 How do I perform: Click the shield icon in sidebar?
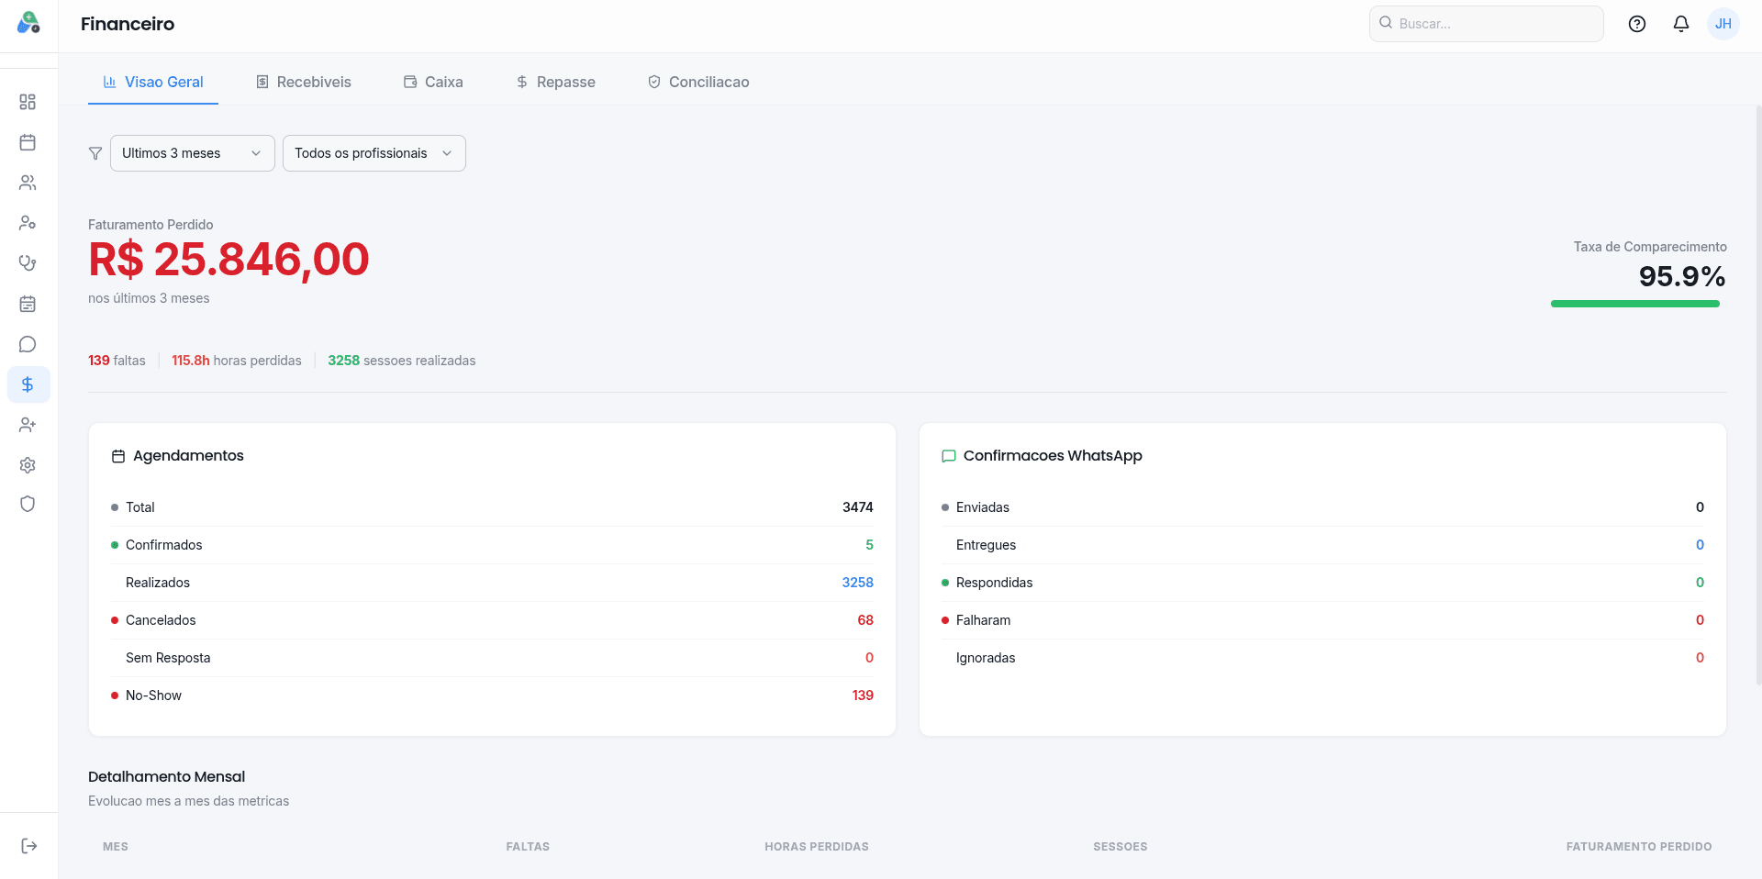(x=28, y=504)
